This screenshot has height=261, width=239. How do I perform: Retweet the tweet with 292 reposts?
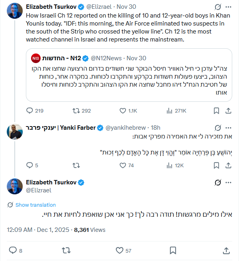[x=76, y=111]
